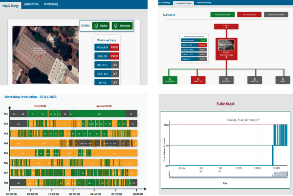The image size is (293, 196).
Task: Click the '10:00:00' time axis label
Action: pyautogui.click(x=138, y=194)
